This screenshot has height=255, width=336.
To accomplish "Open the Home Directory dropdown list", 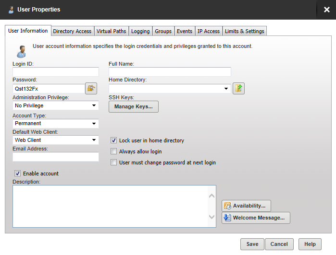I will (226, 89).
